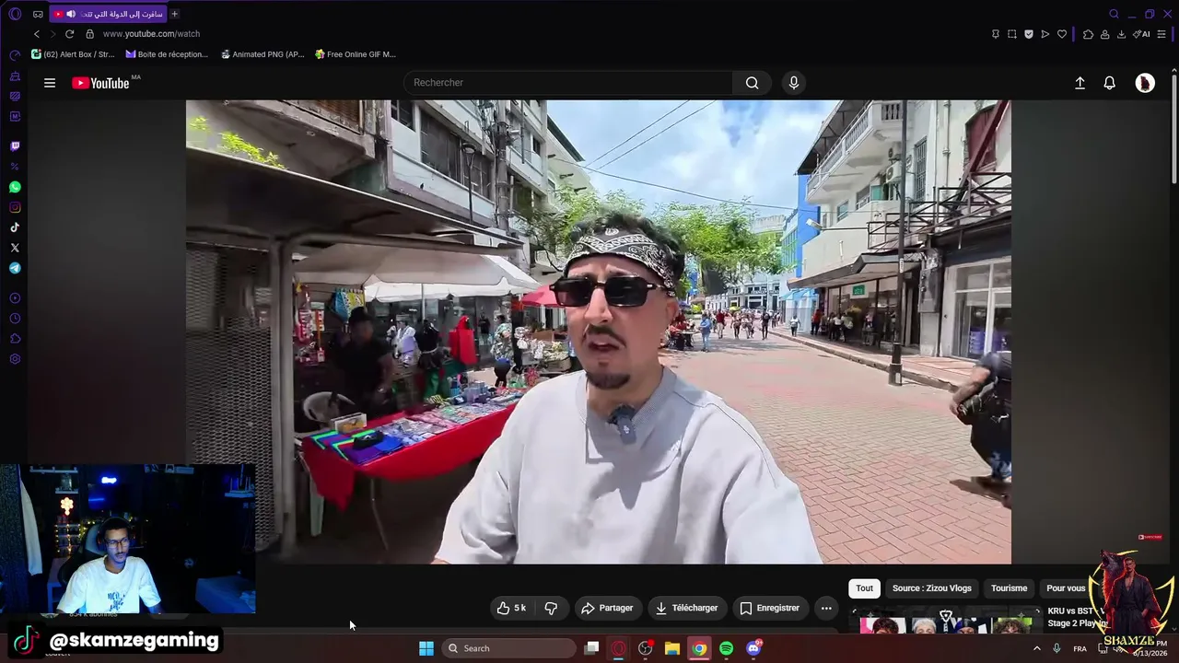Like the video with thumbs up
Viewport: 1179px width, 663px height.
511,608
